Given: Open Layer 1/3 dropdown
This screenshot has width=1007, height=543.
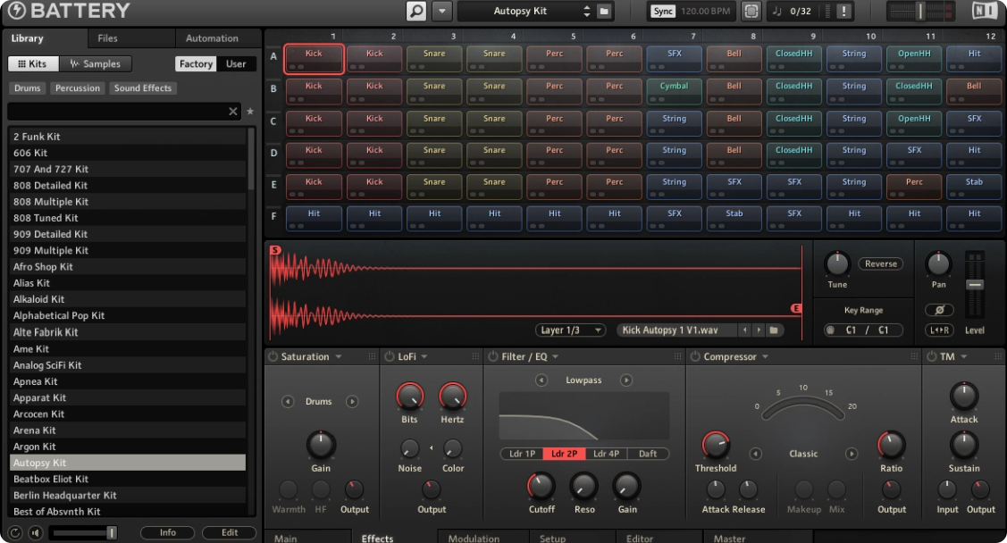Looking at the screenshot, I should click(x=570, y=330).
